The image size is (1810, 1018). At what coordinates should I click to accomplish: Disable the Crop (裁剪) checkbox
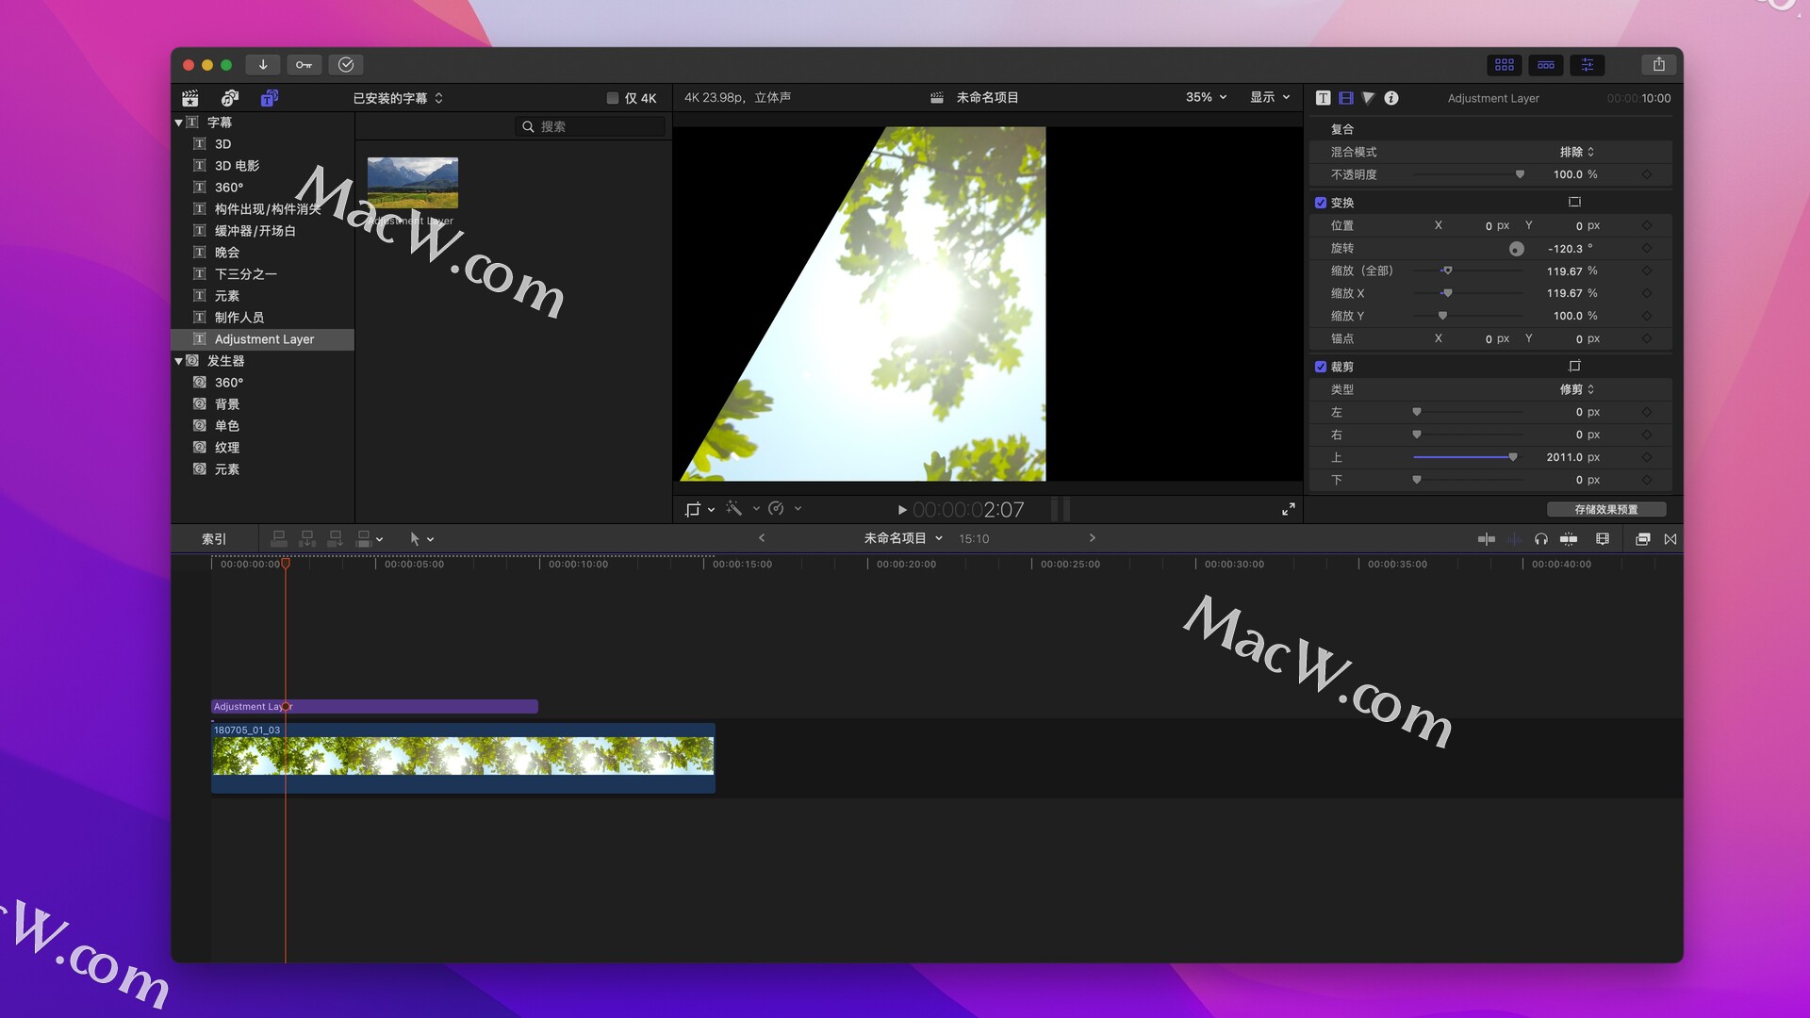coord(1321,367)
